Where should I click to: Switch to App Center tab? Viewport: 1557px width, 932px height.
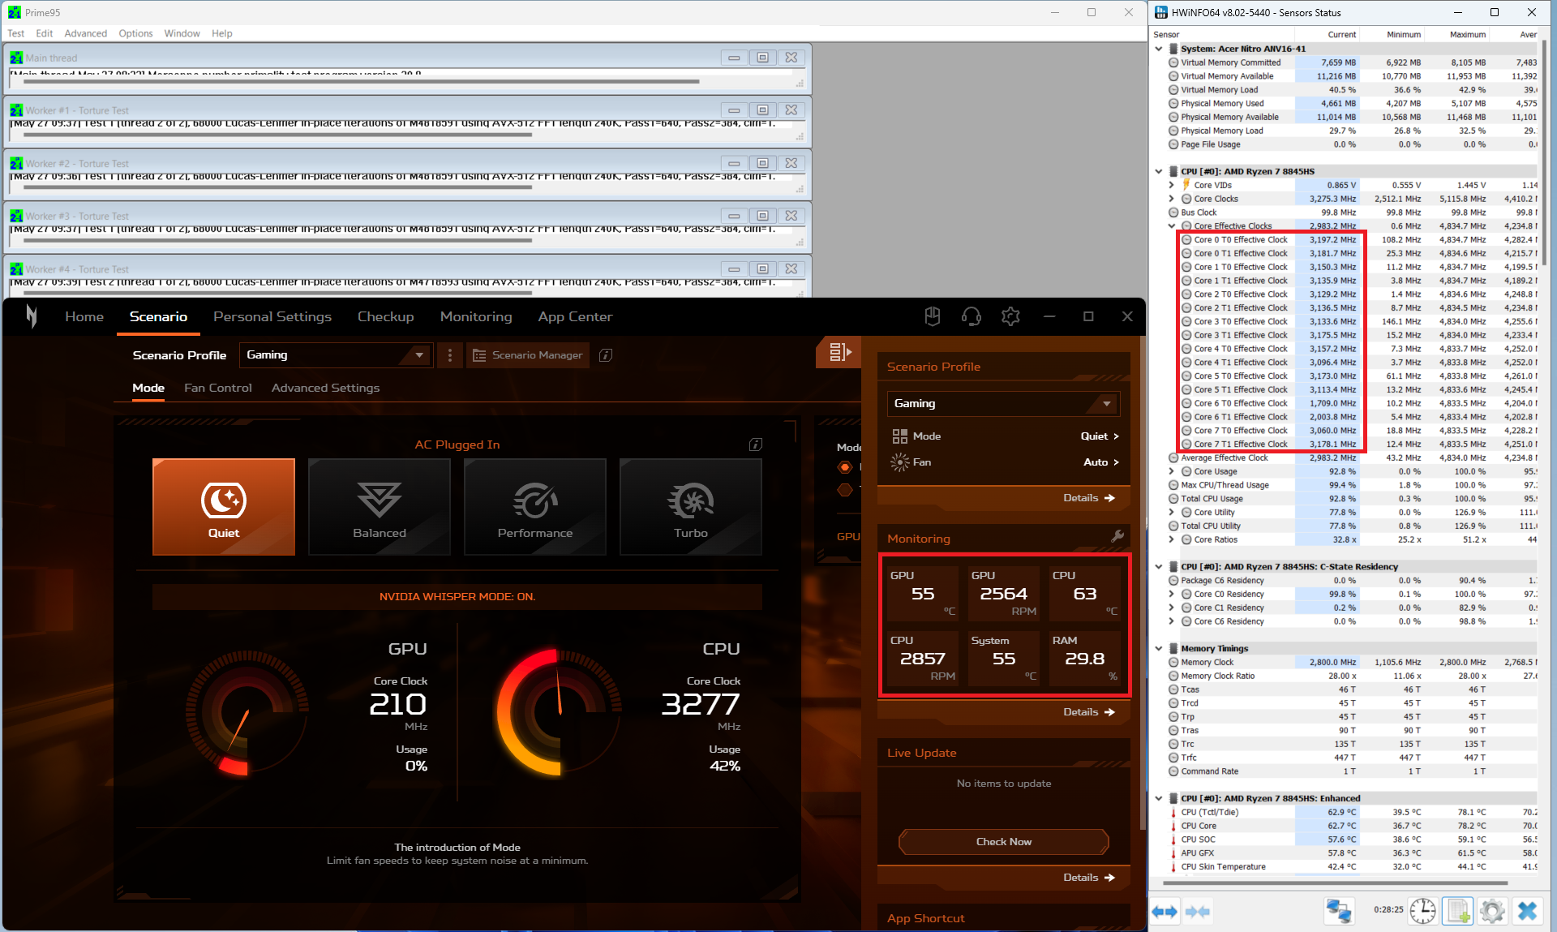575,316
